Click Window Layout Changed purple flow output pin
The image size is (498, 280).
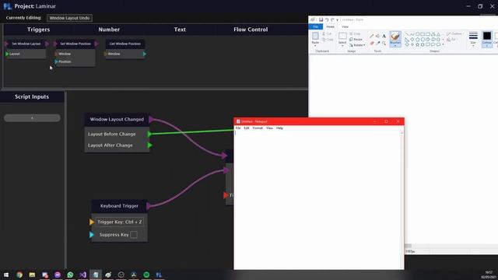[x=152, y=119]
